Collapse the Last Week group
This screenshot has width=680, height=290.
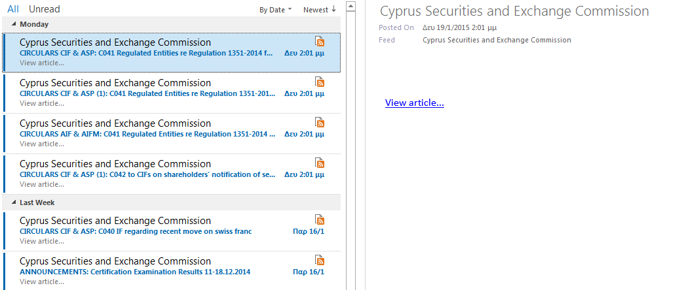pos(14,202)
